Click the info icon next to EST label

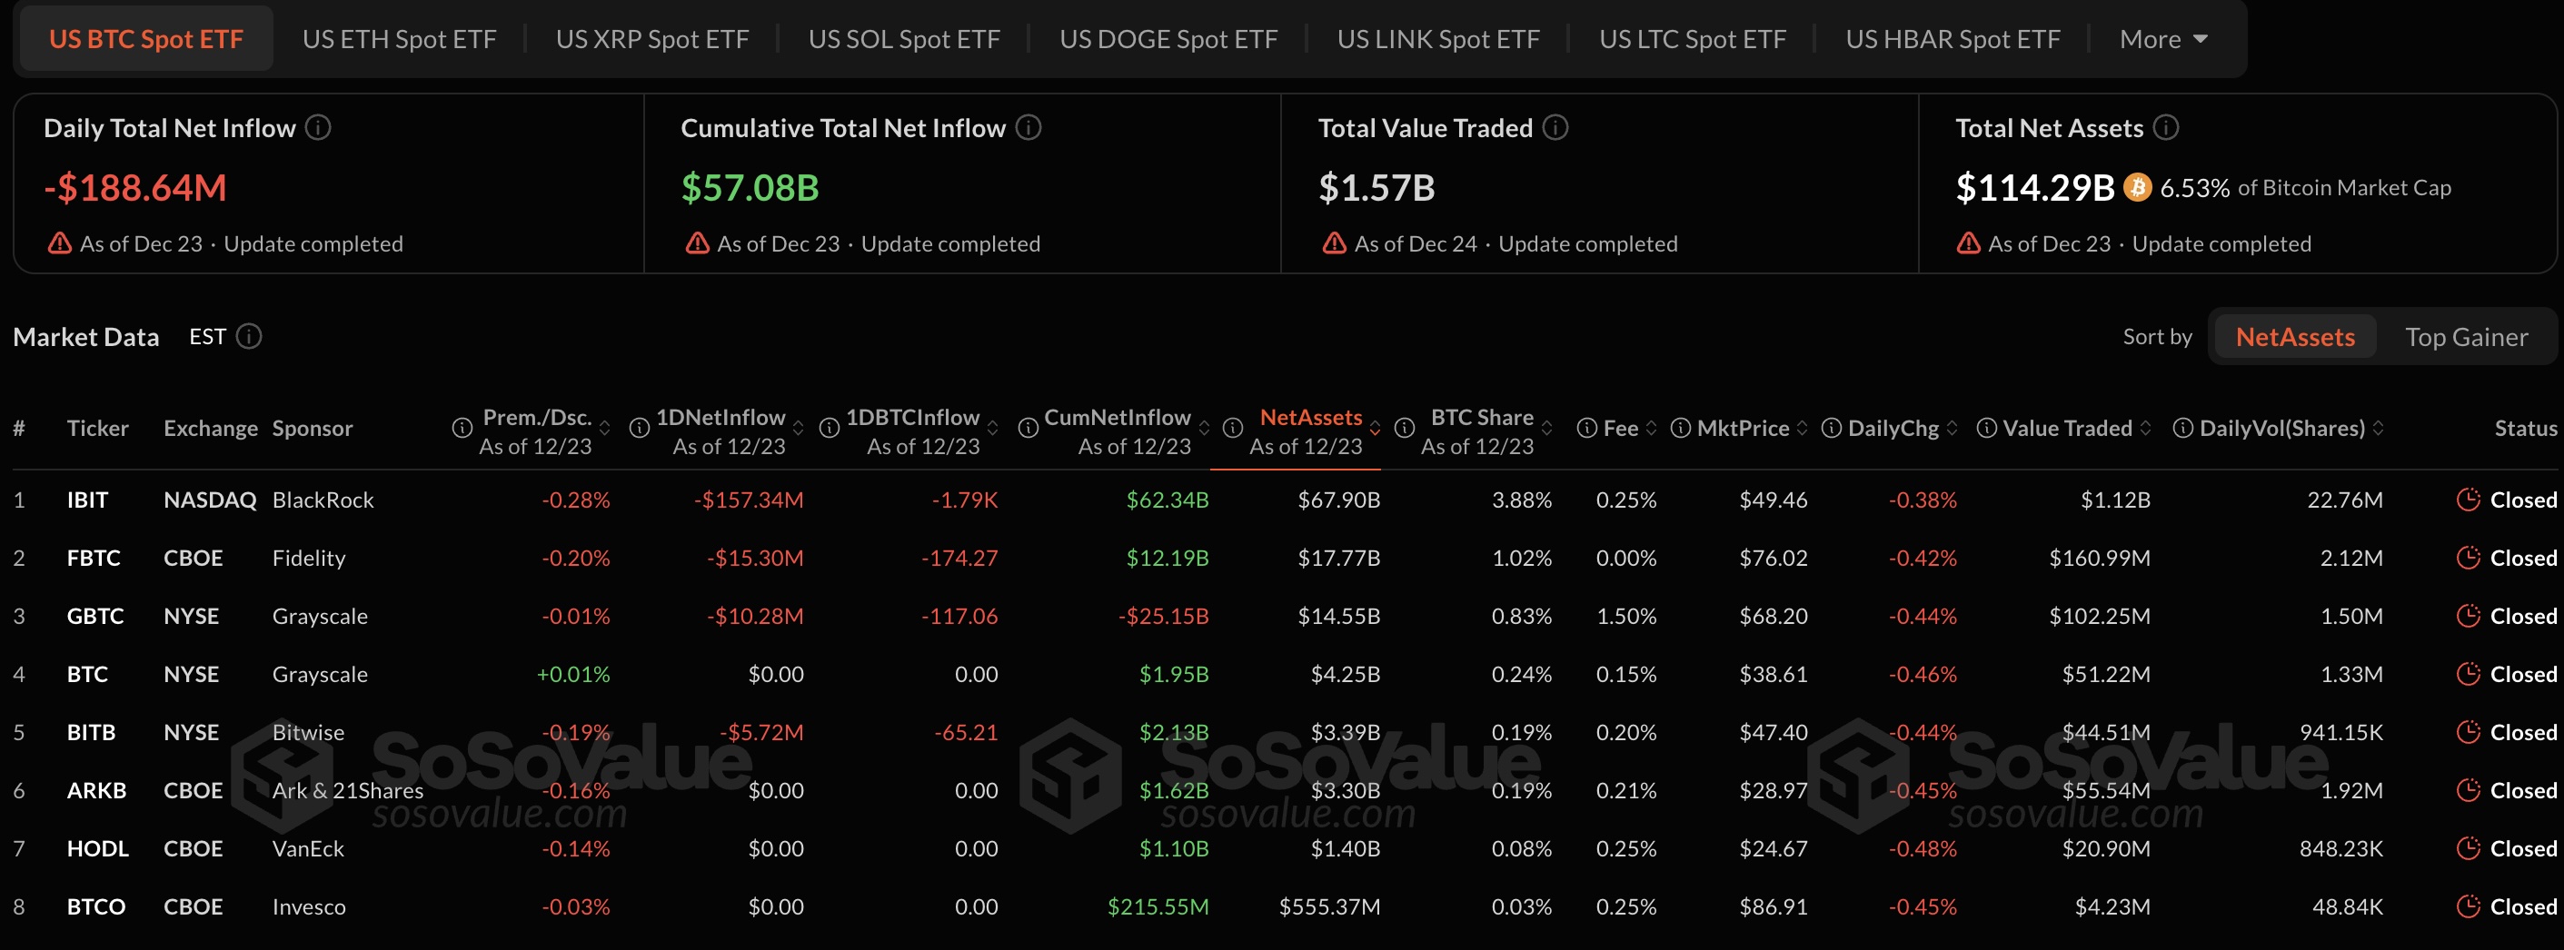[250, 336]
